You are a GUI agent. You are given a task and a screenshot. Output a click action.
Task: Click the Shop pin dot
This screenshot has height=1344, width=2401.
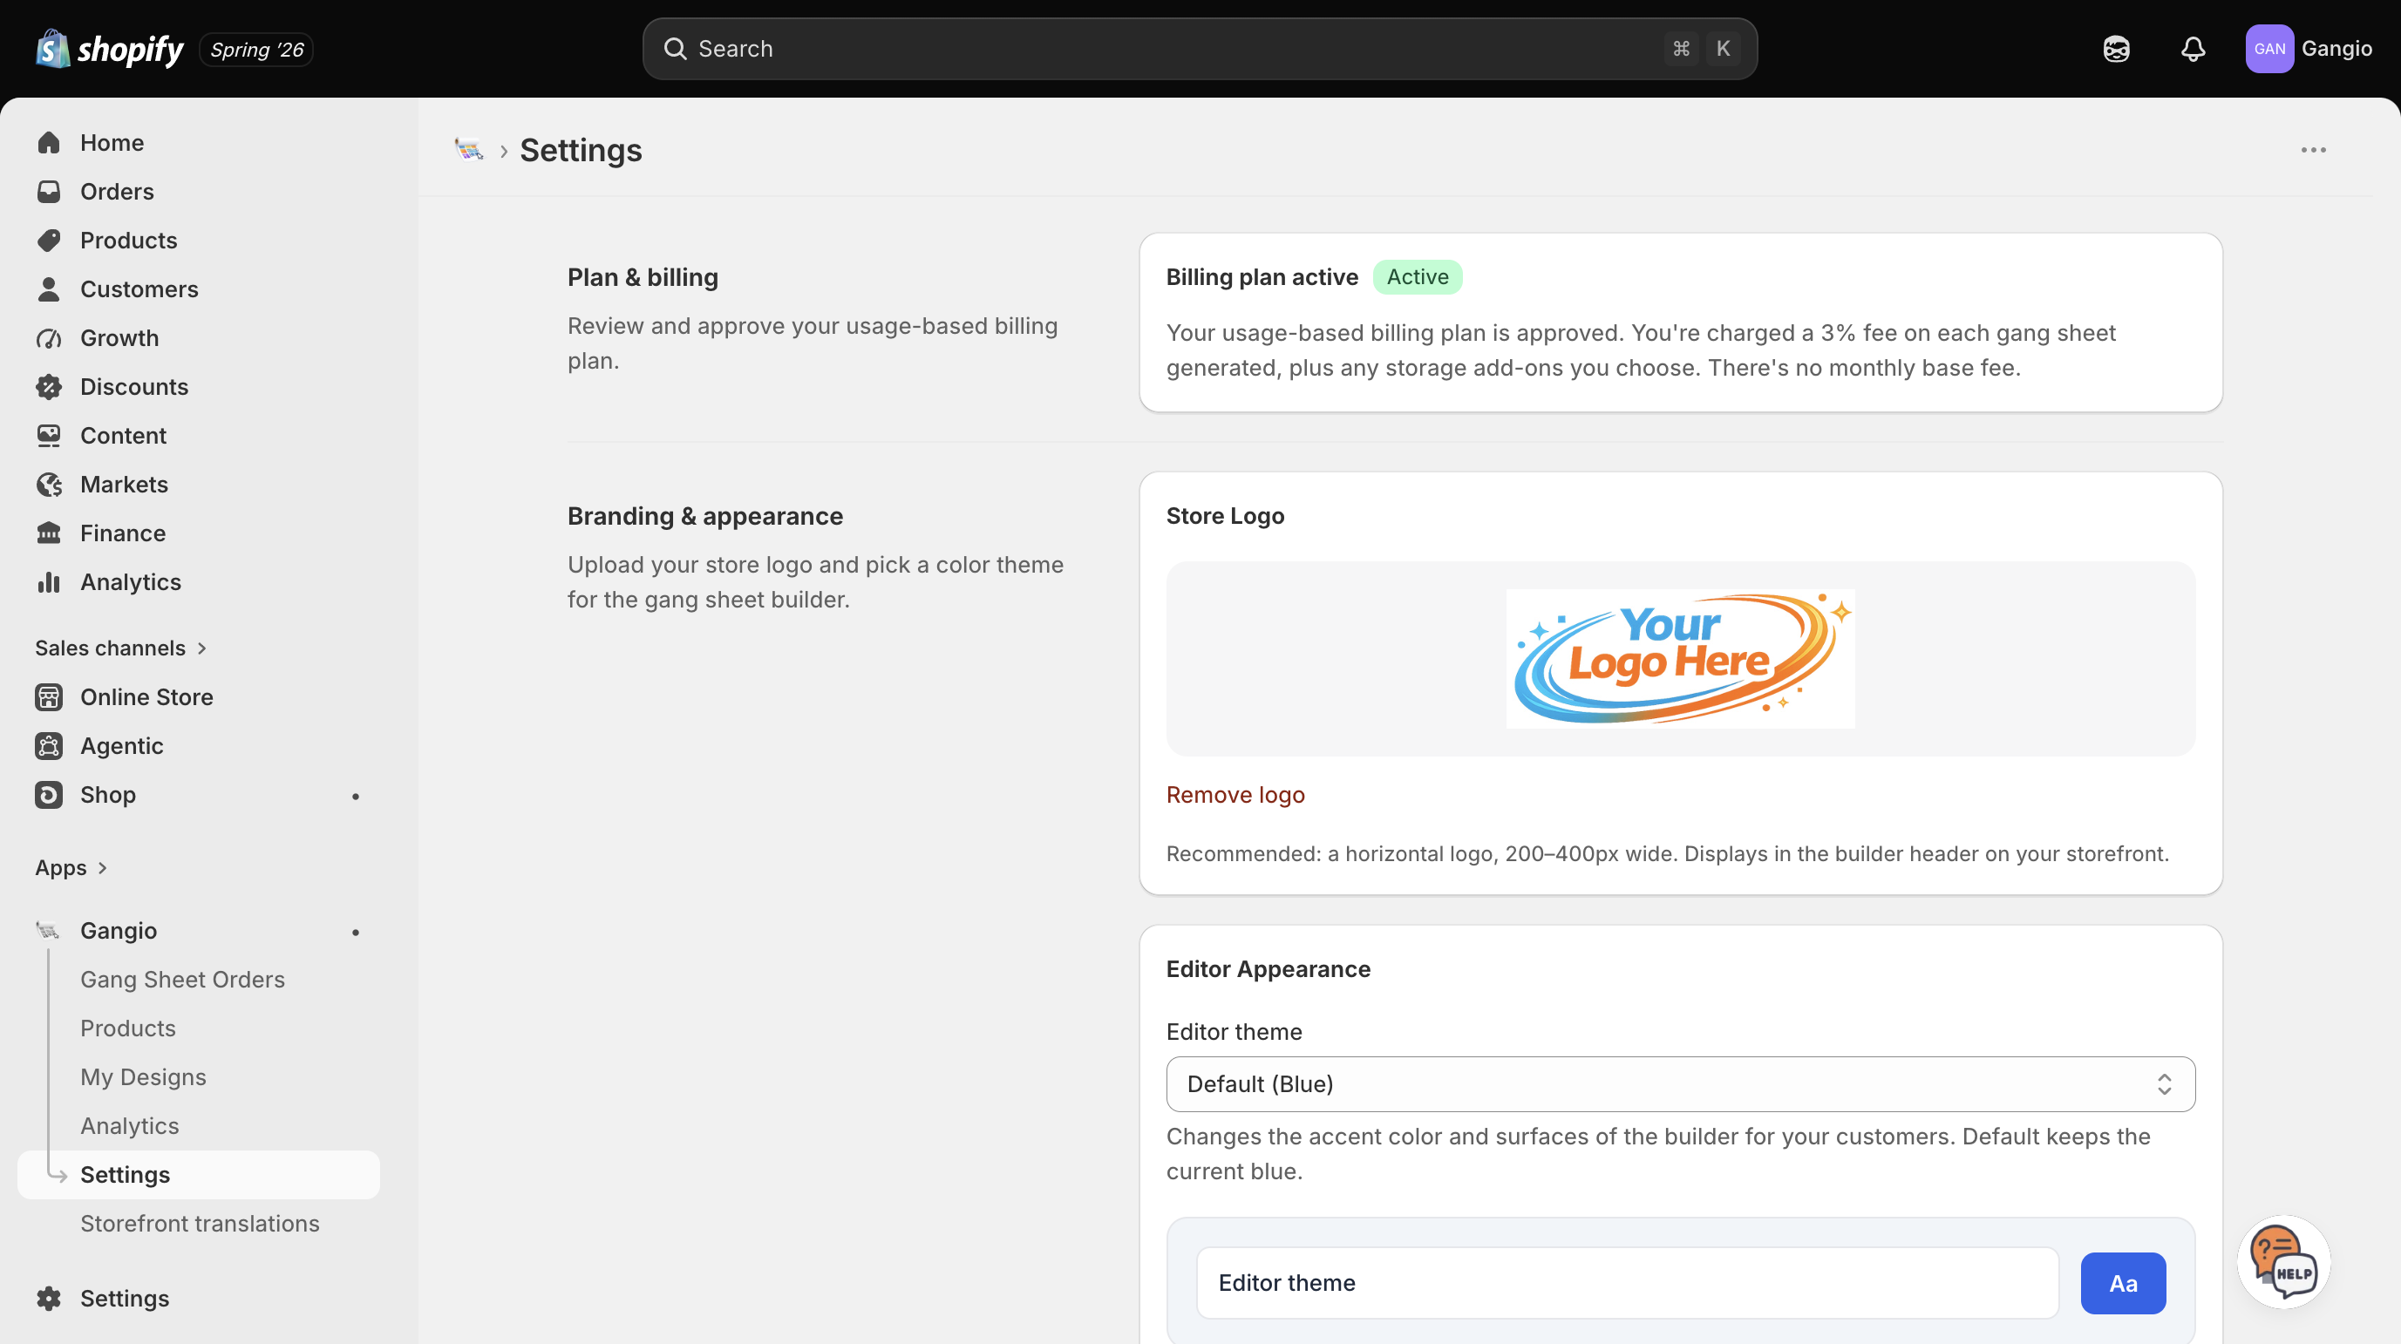tap(355, 796)
